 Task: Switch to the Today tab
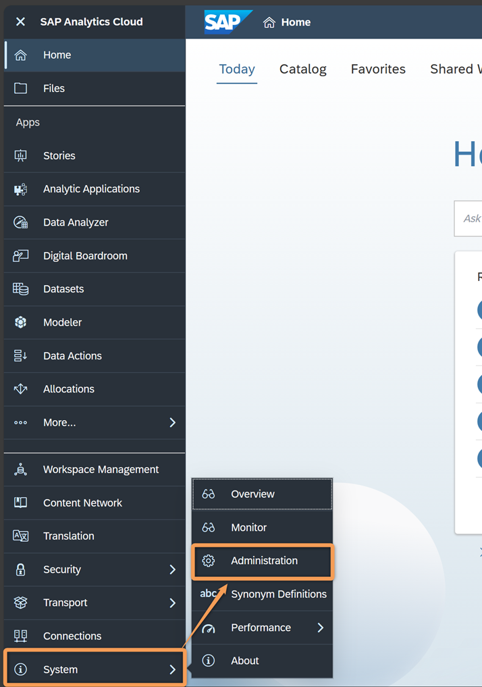[x=237, y=69]
